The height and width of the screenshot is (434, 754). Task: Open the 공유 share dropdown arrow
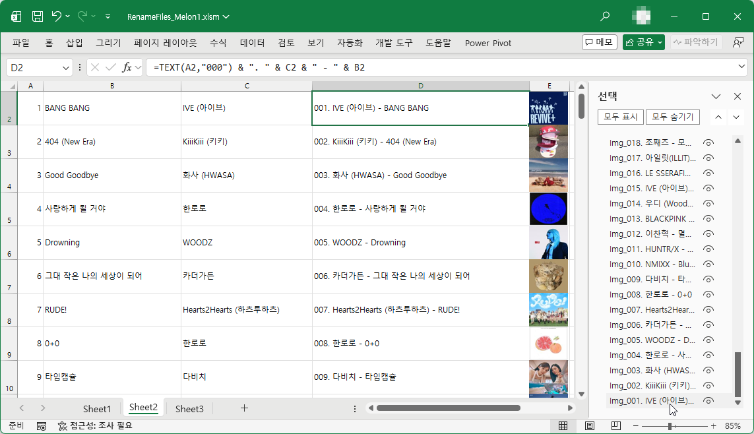pyautogui.click(x=660, y=42)
